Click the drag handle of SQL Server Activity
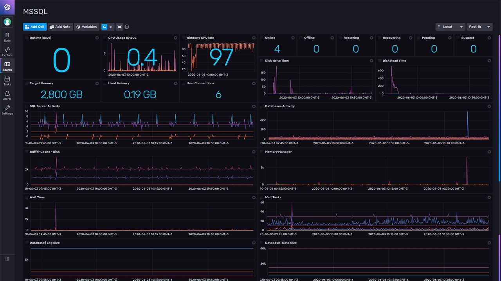 (x=26, y=106)
